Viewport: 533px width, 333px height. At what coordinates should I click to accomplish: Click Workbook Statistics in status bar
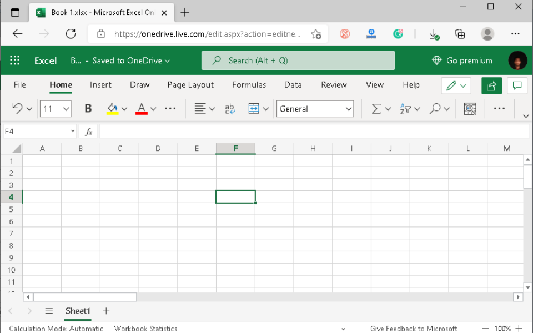coord(145,329)
